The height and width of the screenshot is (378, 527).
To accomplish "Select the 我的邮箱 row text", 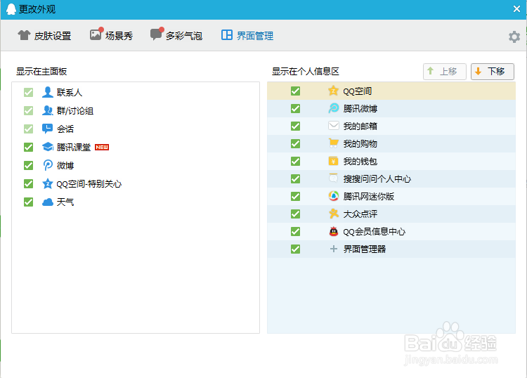I will 360,126.
